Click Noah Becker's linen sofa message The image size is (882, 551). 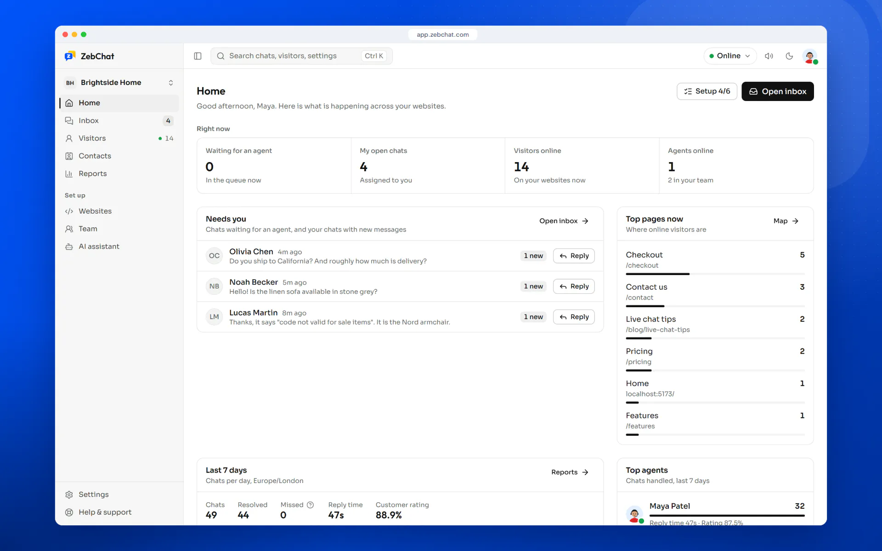[x=303, y=292]
